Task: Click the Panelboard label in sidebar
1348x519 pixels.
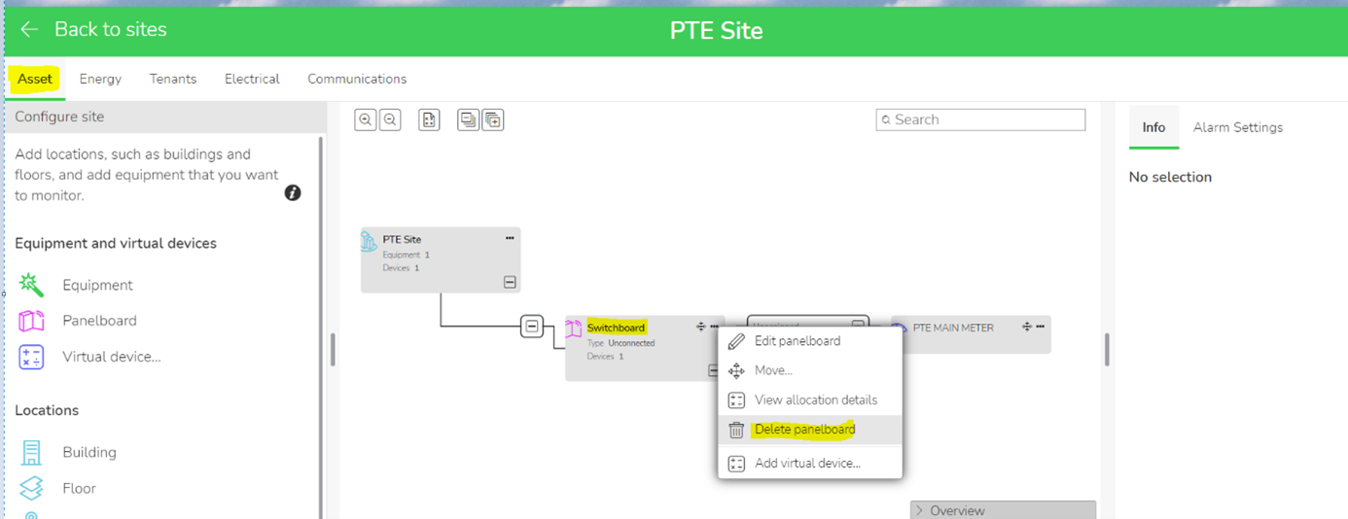Action: click(99, 320)
